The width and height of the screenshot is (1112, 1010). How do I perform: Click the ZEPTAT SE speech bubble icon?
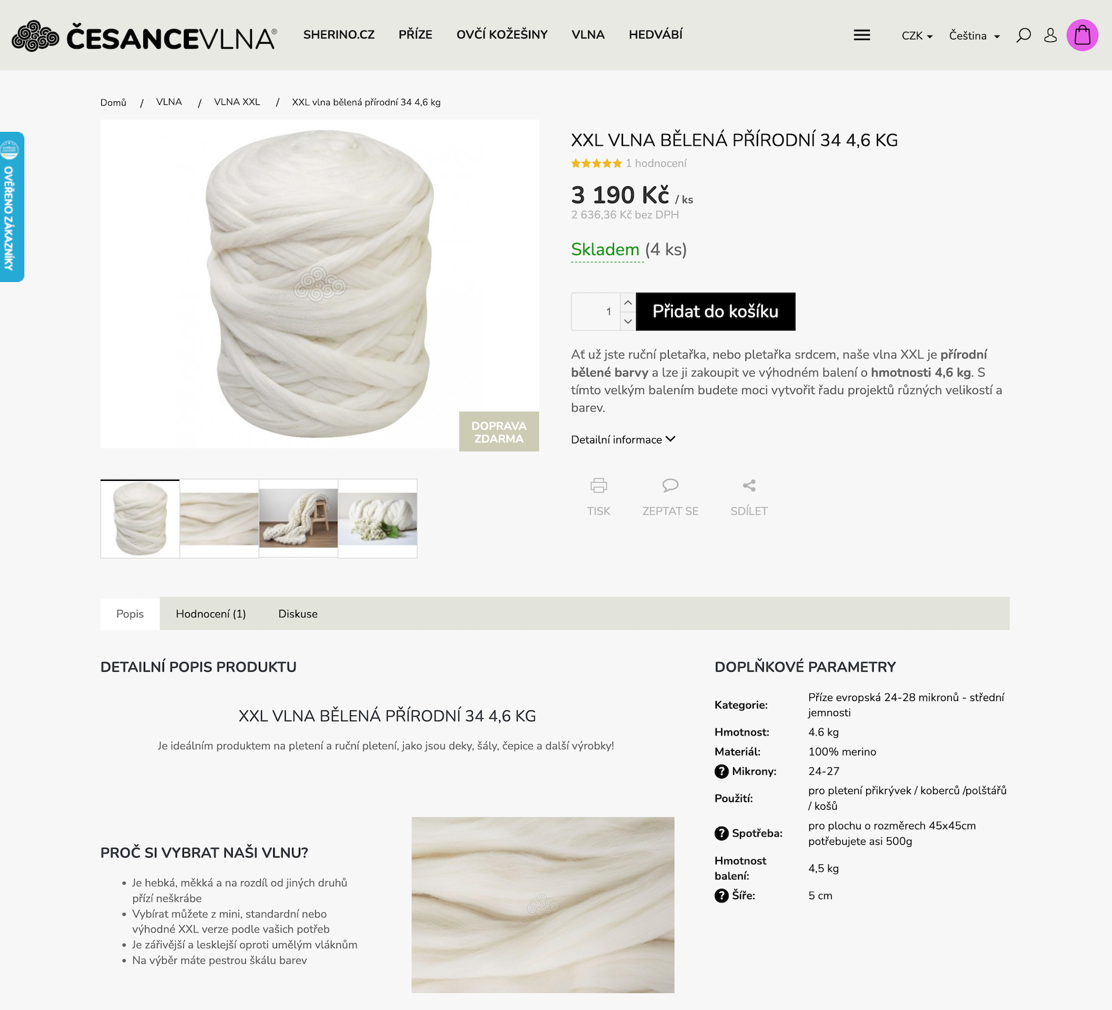tap(670, 485)
